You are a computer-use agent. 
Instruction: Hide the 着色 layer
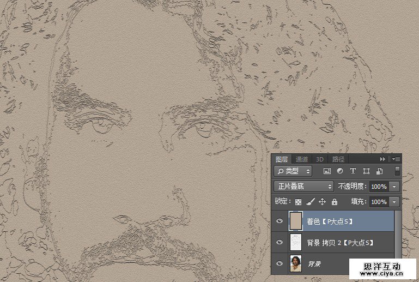tap(280, 221)
